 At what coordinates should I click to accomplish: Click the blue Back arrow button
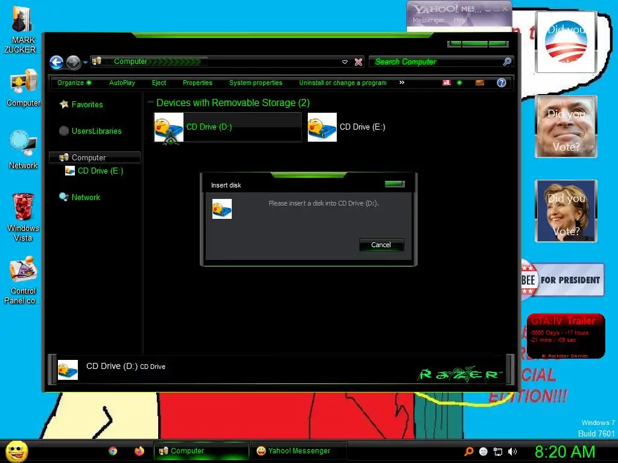(57, 62)
